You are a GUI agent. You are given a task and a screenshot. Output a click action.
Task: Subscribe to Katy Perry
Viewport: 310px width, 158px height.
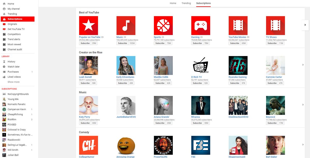coord(85,123)
